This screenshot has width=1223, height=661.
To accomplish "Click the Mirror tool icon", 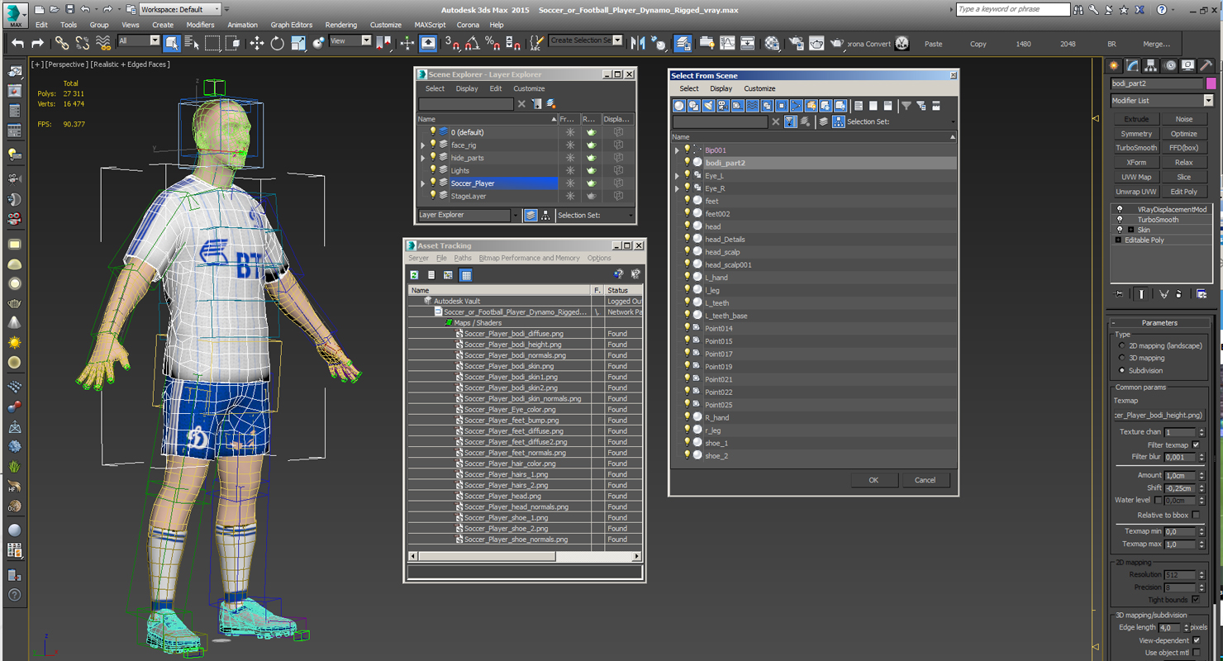I will (638, 43).
